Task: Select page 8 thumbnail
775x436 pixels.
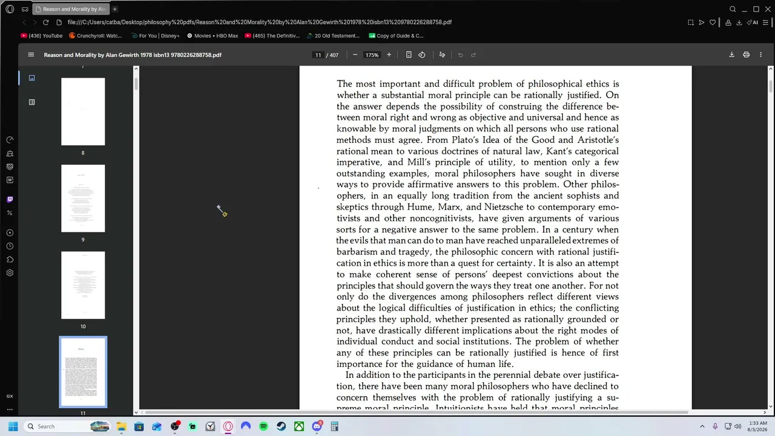Action: pyautogui.click(x=83, y=111)
